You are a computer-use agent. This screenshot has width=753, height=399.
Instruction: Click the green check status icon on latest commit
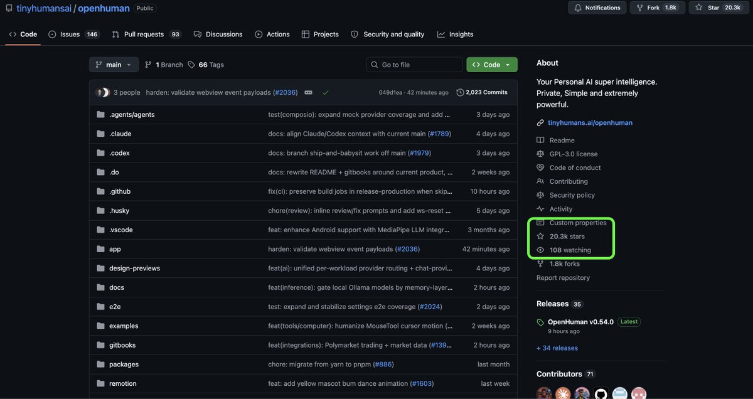325,92
